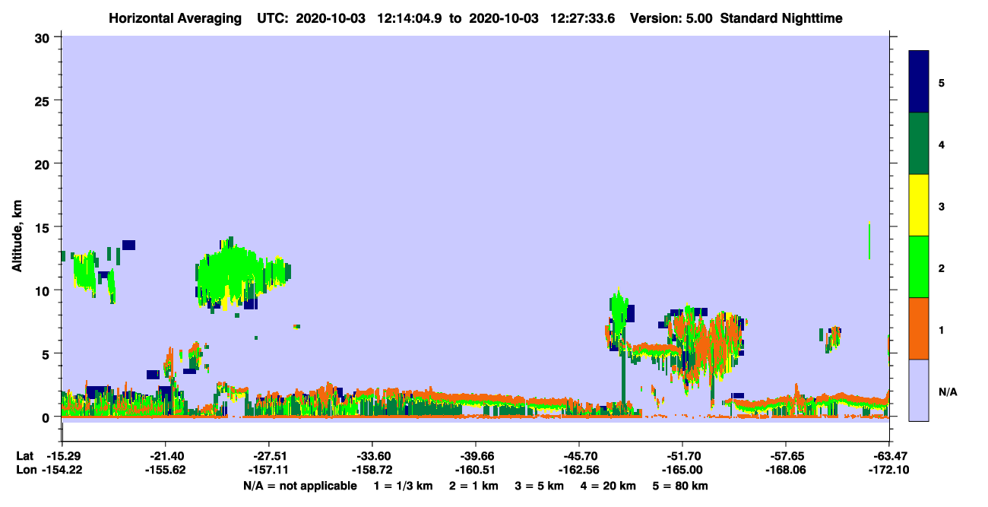Click the yellow colorbar segment labeled 3
The image size is (988, 507).
(x=919, y=205)
